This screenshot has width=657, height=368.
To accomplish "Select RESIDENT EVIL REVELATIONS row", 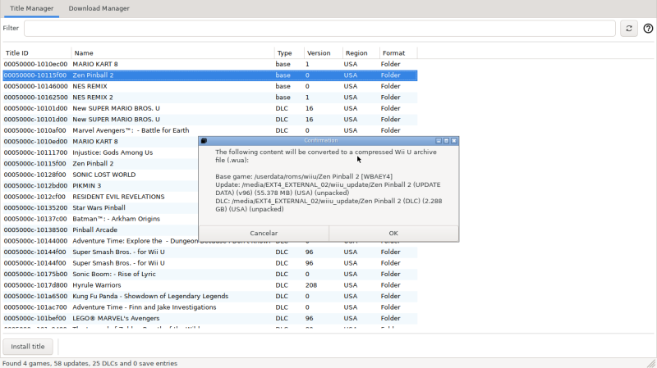I will (x=100, y=197).
